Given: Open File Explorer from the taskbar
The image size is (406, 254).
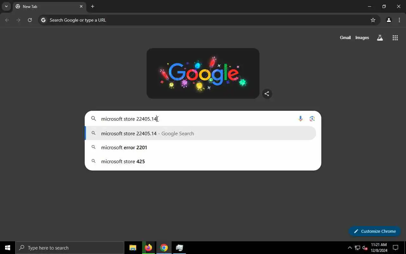Looking at the screenshot, I should click(x=133, y=248).
